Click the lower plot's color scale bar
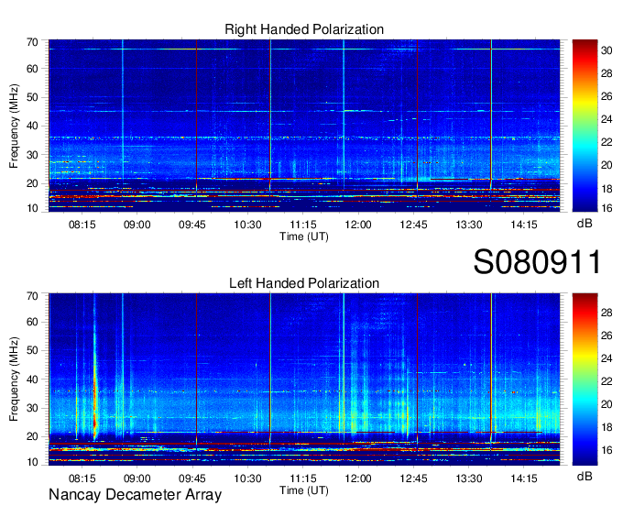The height and width of the screenshot is (506, 623). point(585,379)
